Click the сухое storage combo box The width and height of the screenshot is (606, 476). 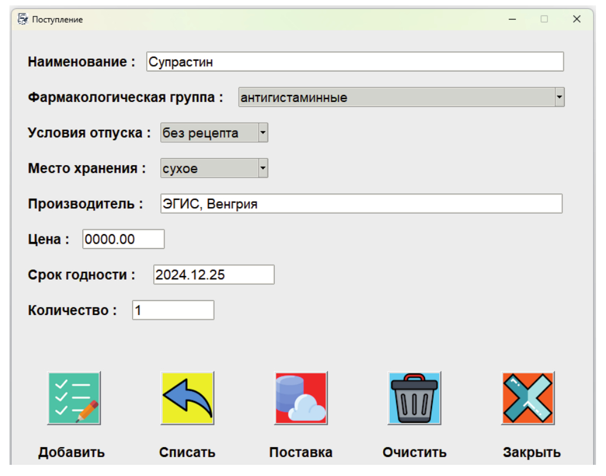[x=209, y=168]
